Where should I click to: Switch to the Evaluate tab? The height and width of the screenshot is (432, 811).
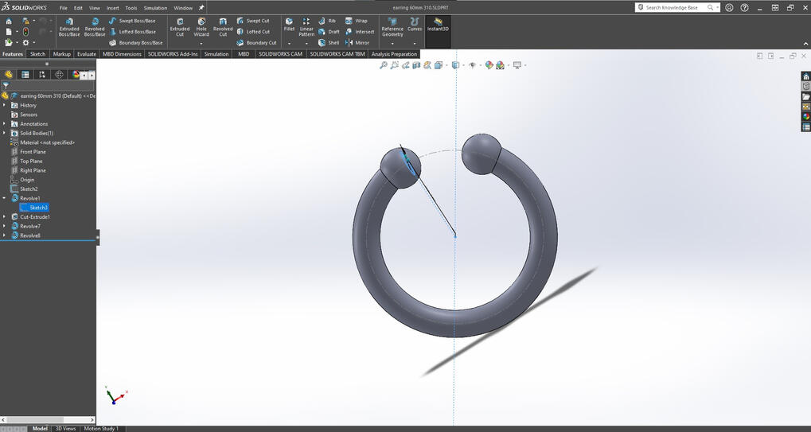click(86, 54)
